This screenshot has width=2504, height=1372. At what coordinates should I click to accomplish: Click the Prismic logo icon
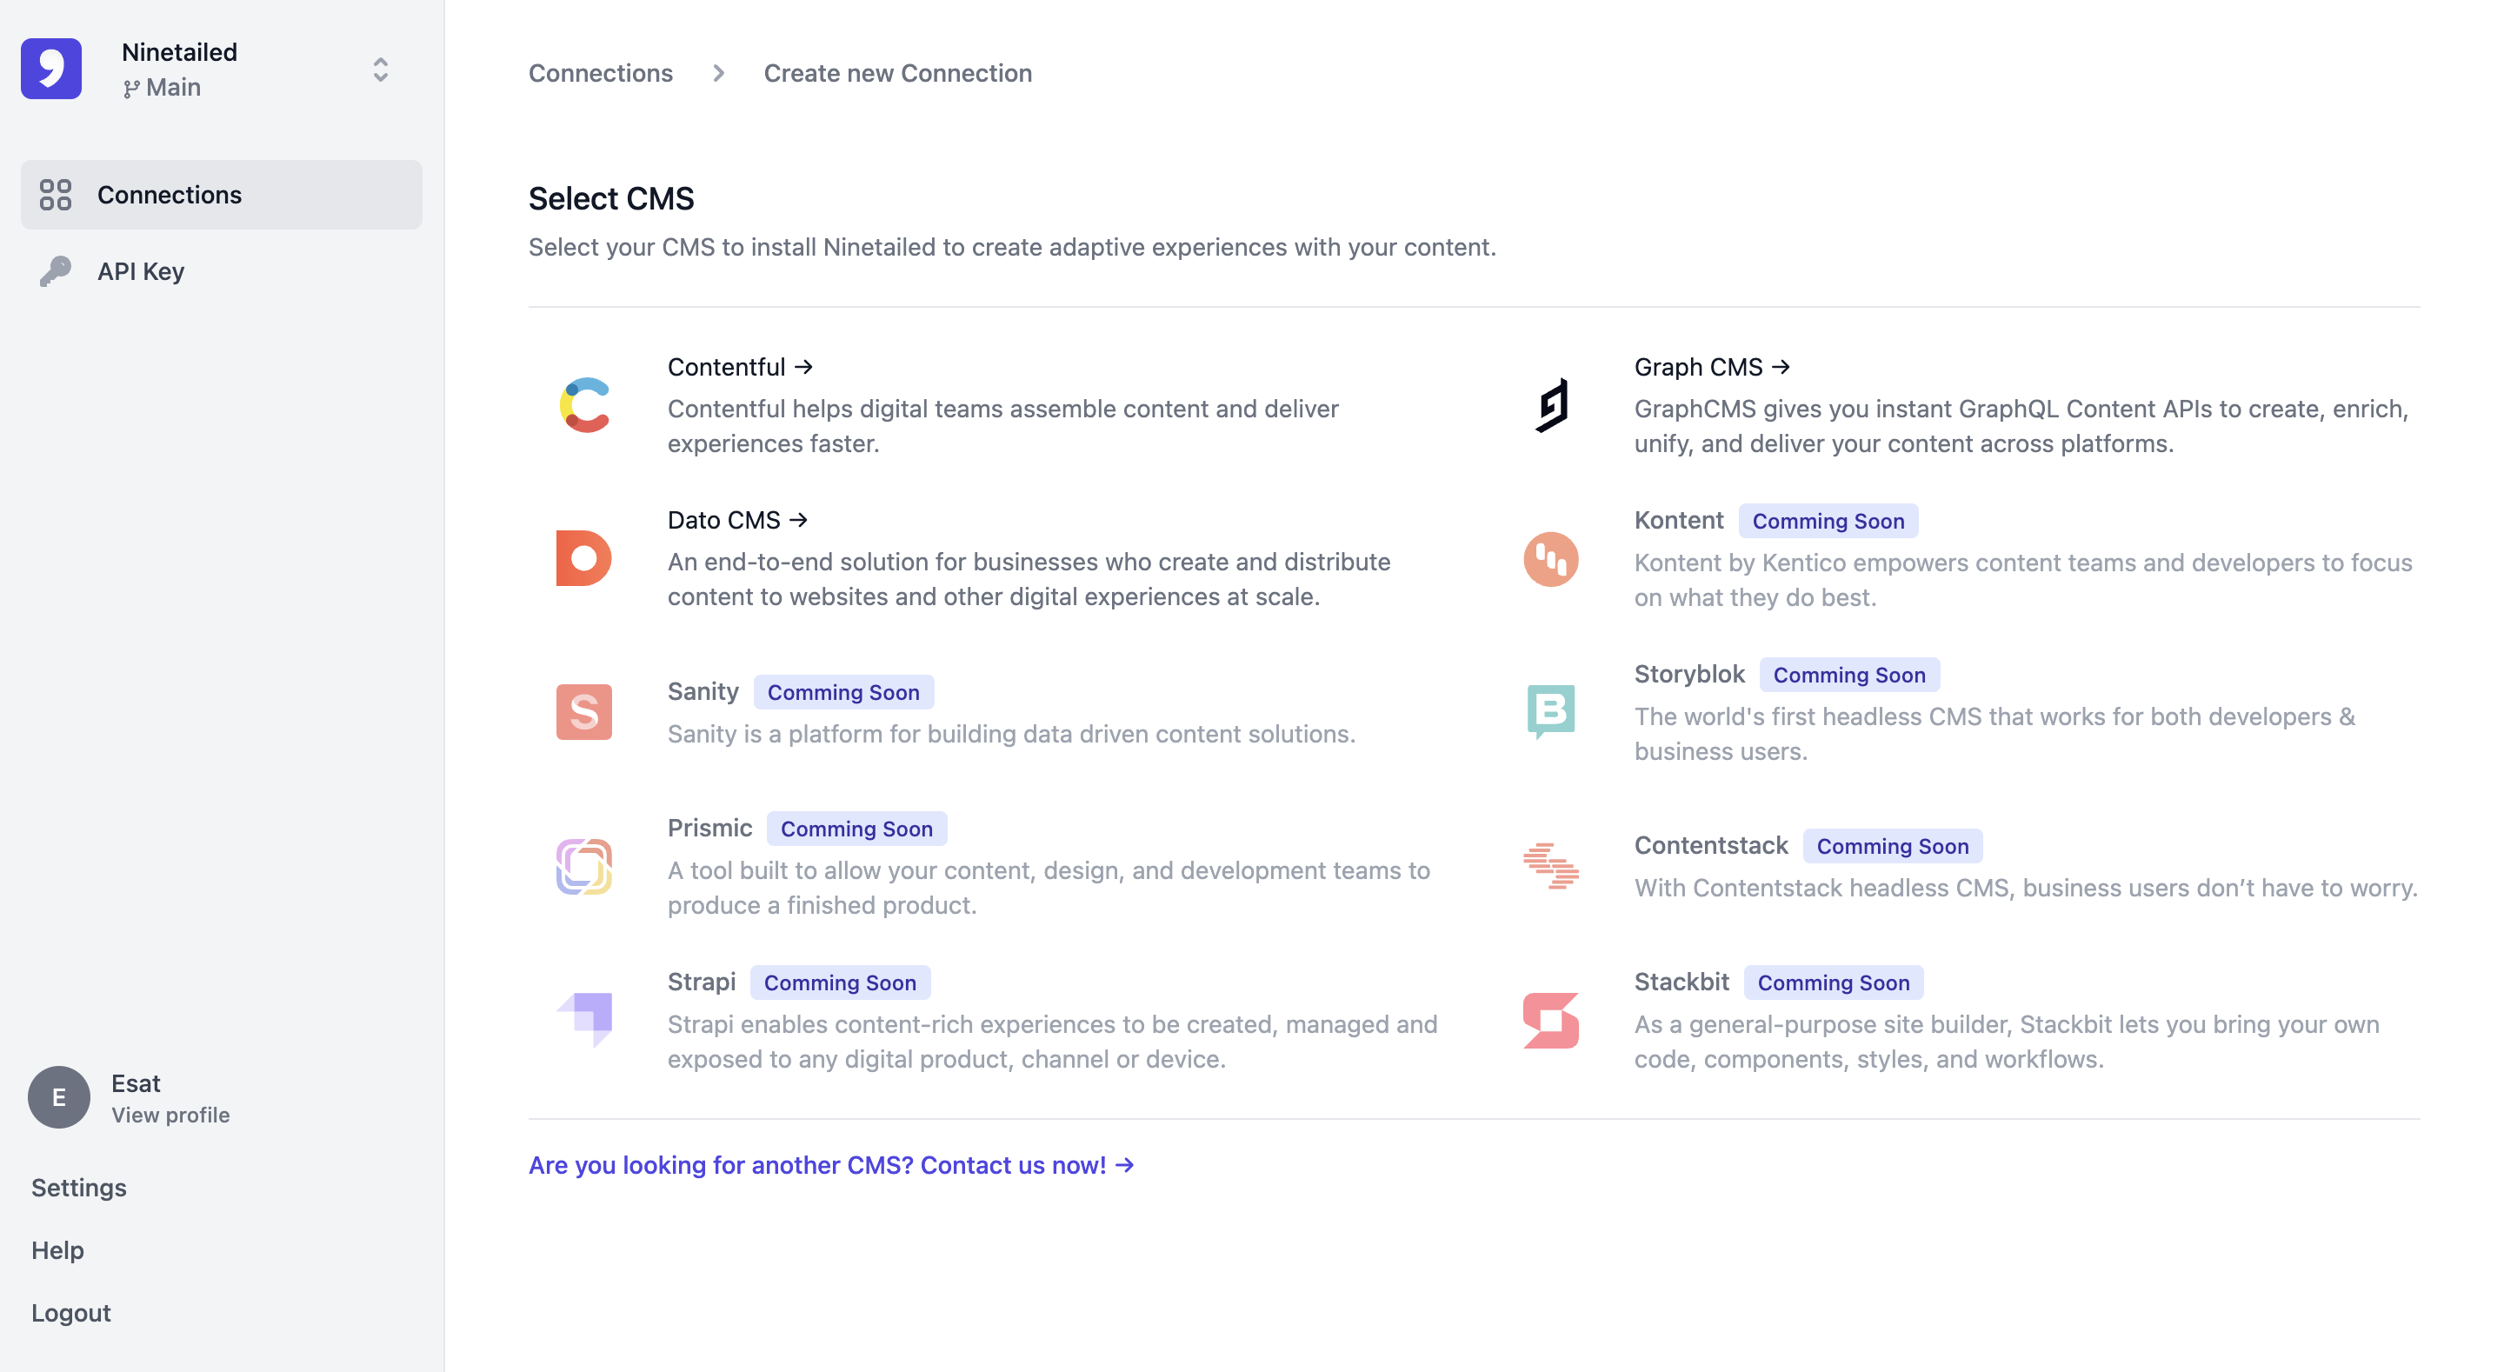coord(584,866)
